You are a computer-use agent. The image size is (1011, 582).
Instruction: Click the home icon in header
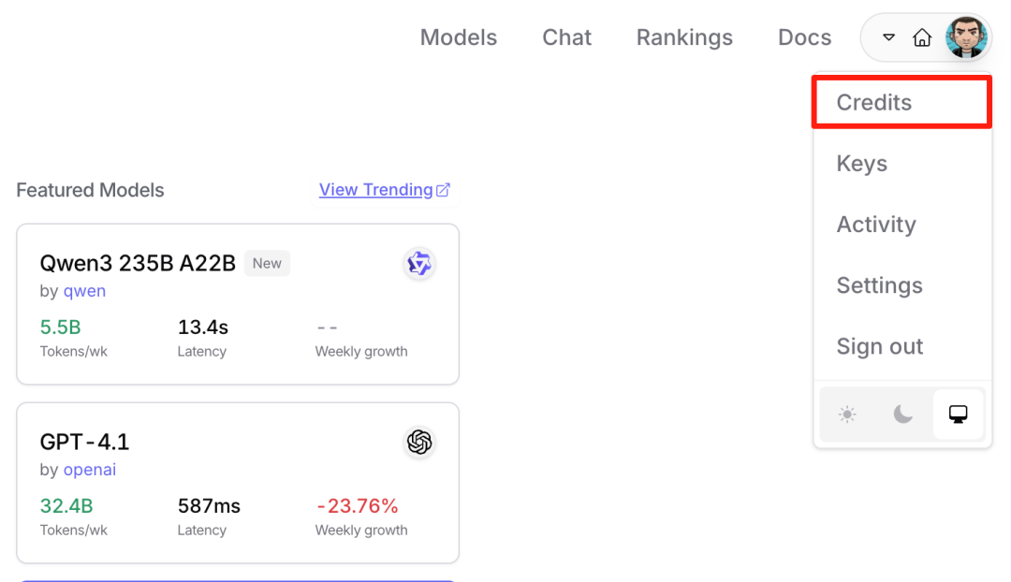click(922, 38)
